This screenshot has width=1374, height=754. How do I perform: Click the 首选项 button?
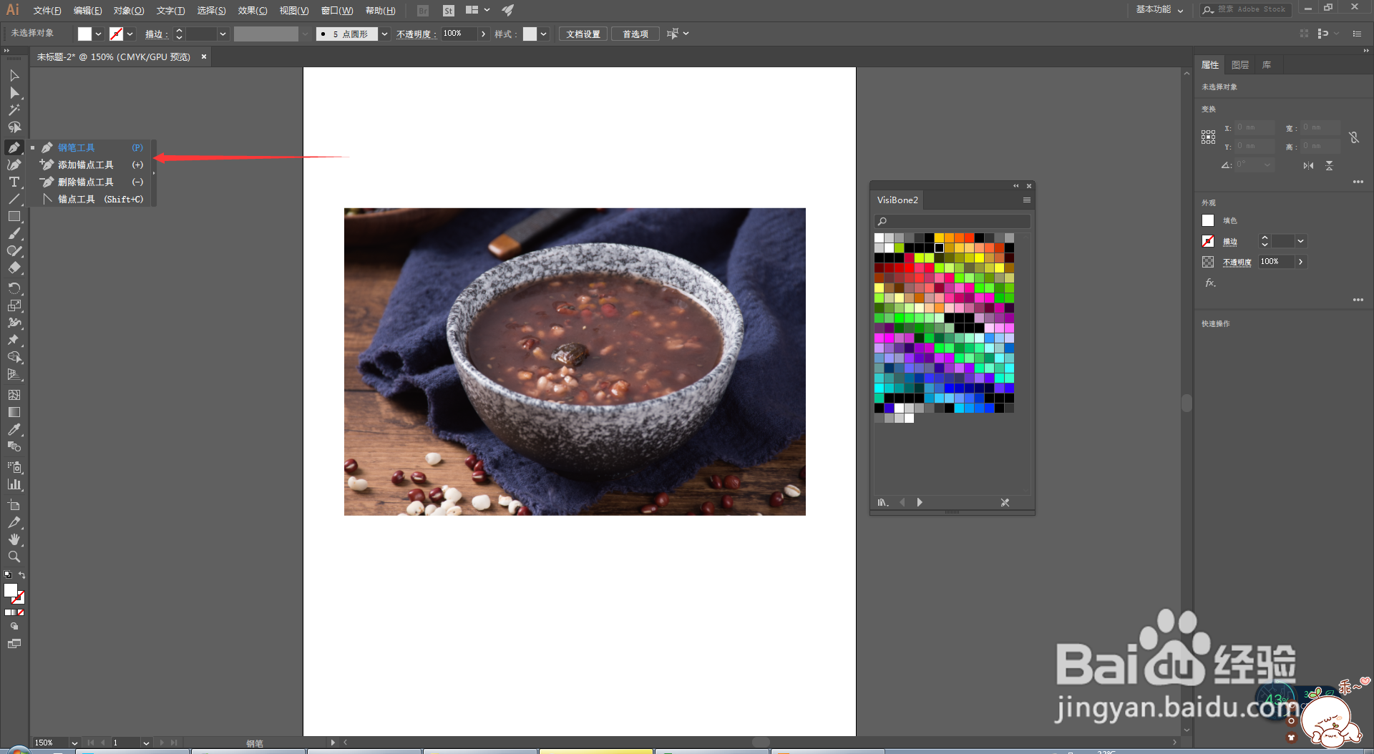(x=635, y=34)
